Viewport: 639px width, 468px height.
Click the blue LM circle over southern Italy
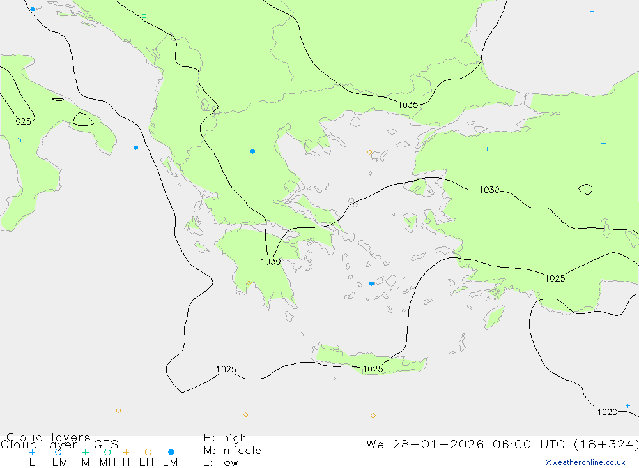[19, 140]
